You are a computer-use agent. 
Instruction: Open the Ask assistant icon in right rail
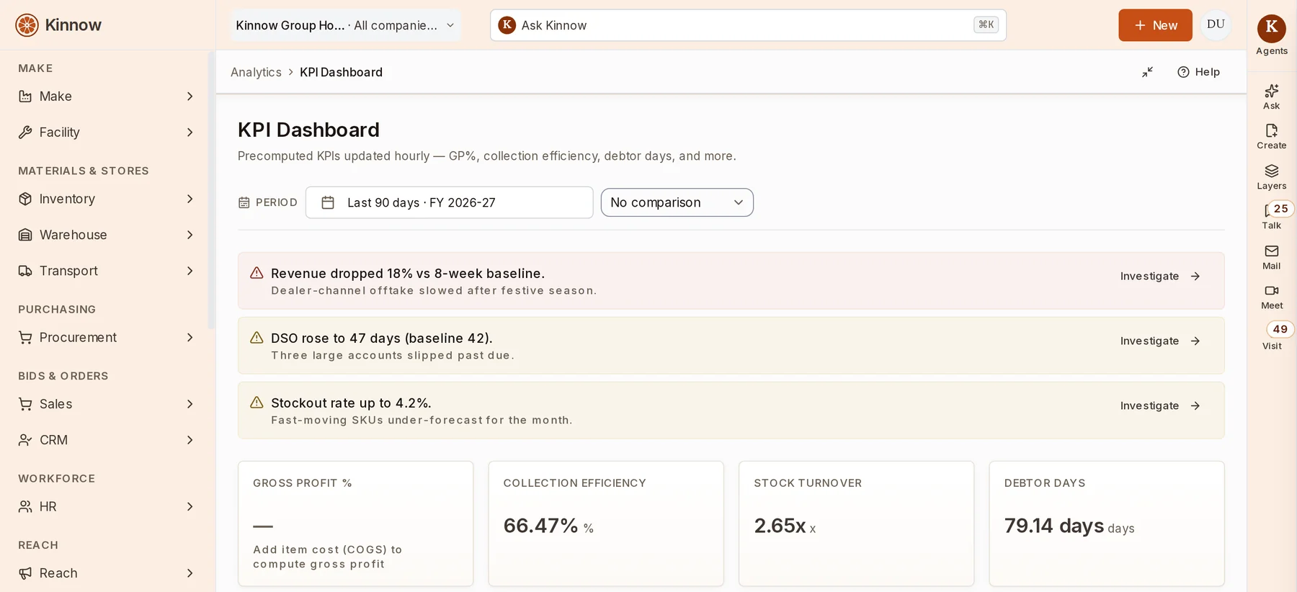(x=1271, y=97)
